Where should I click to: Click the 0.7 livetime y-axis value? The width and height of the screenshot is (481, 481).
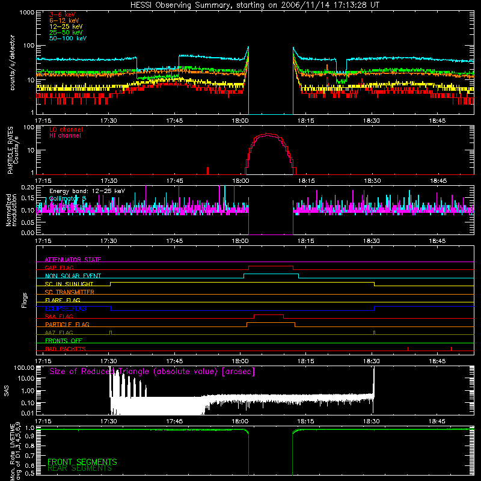pyautogui.click(x=30, y=456)
